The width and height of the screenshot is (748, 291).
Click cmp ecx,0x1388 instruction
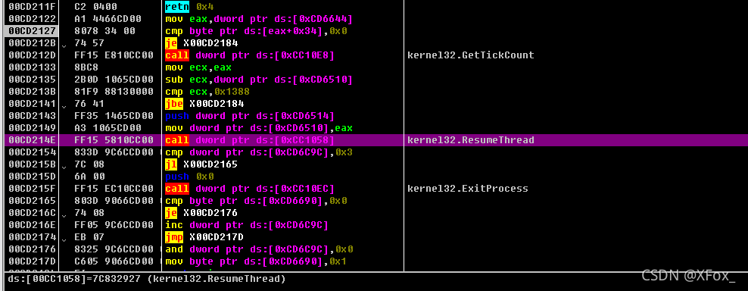pyautogui.click(x=208, y=92)
